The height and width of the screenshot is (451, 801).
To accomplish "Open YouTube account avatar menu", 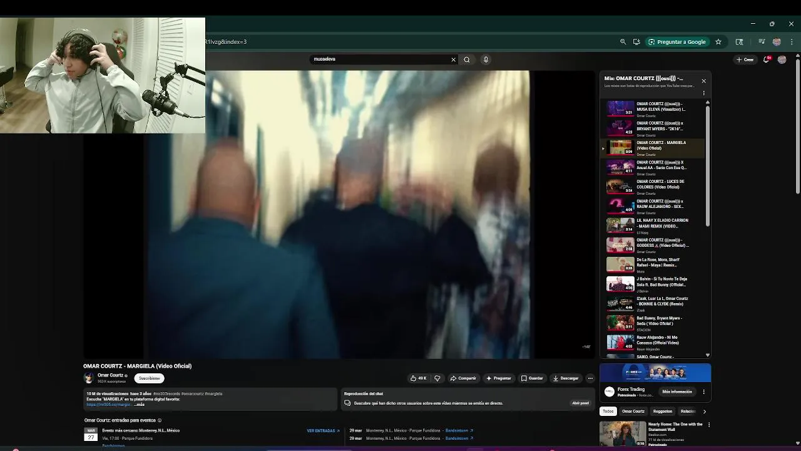I will tap(782, 60).
